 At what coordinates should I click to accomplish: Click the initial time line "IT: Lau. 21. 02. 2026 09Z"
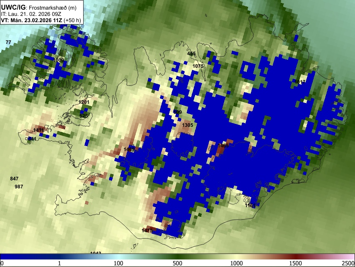31,14
